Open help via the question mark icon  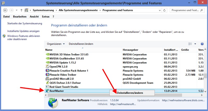[202, 44]
